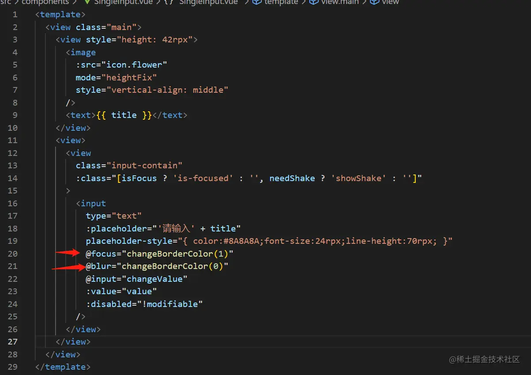
Task: Click 'needShake' variable on line 14
Action: click(292, 178)
